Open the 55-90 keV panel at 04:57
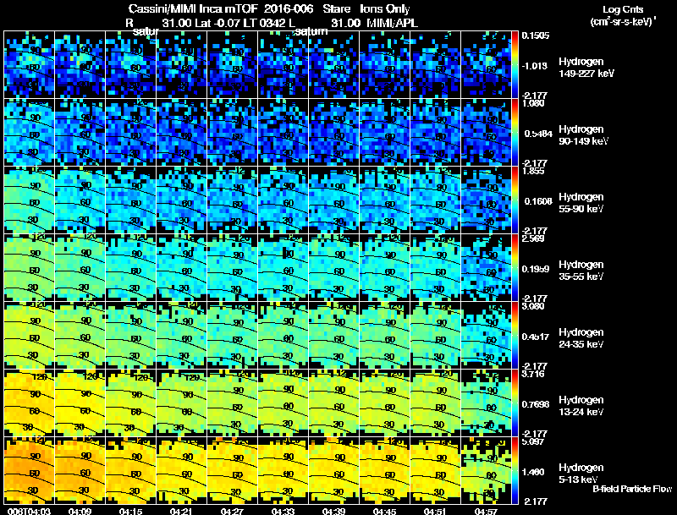Viewport: 677px width, 515px height. pos(486,200)
